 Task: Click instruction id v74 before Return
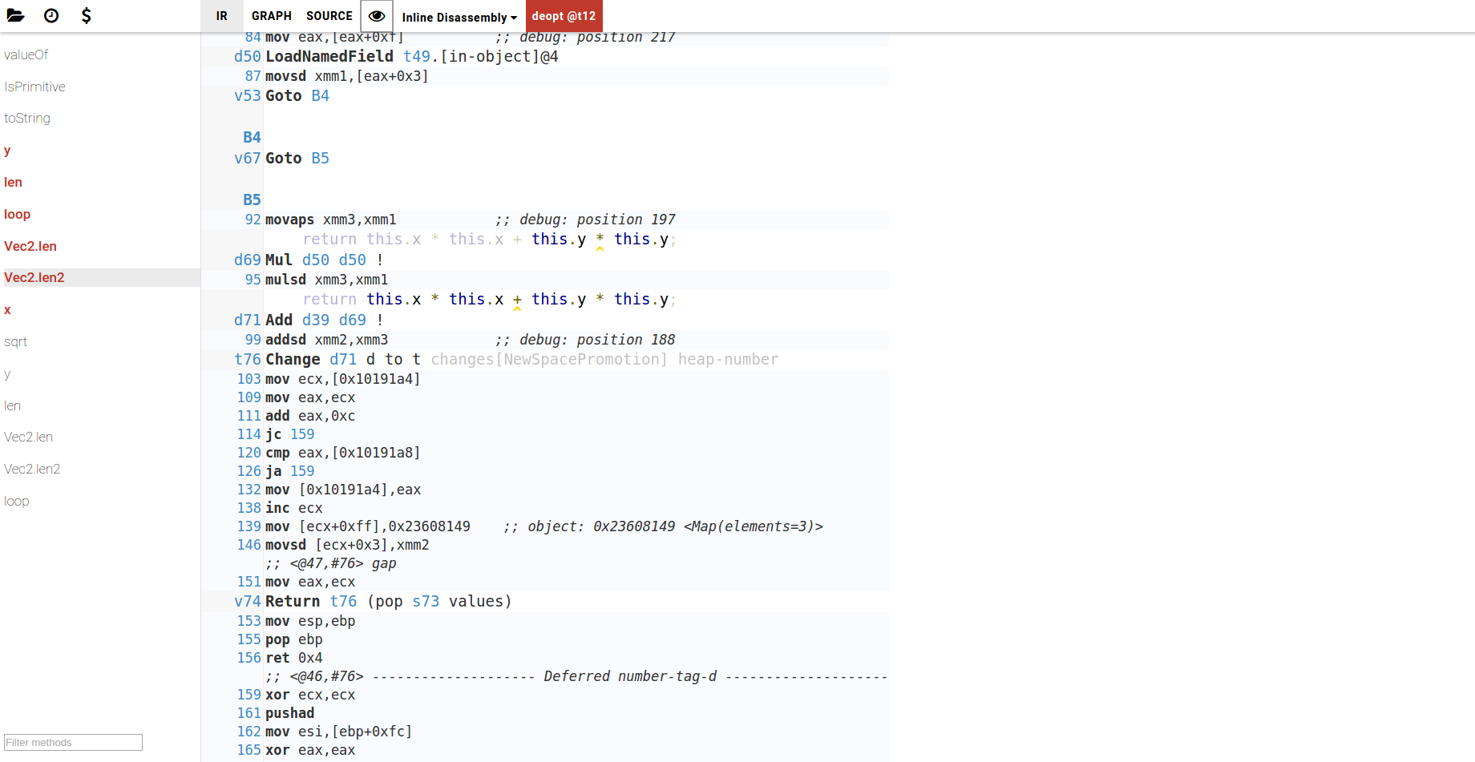(x=247, y=601)
